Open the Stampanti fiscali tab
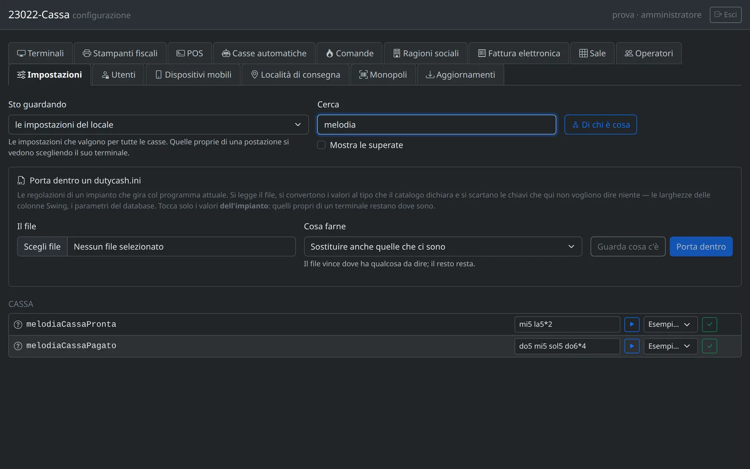Screen dimensions: 750x469 [120, 53]
